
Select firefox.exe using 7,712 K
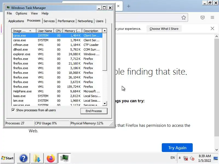point(57,59)
